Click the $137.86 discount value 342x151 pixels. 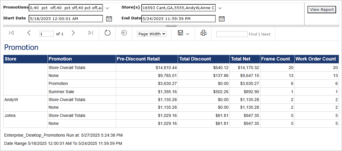click(221, 75)
